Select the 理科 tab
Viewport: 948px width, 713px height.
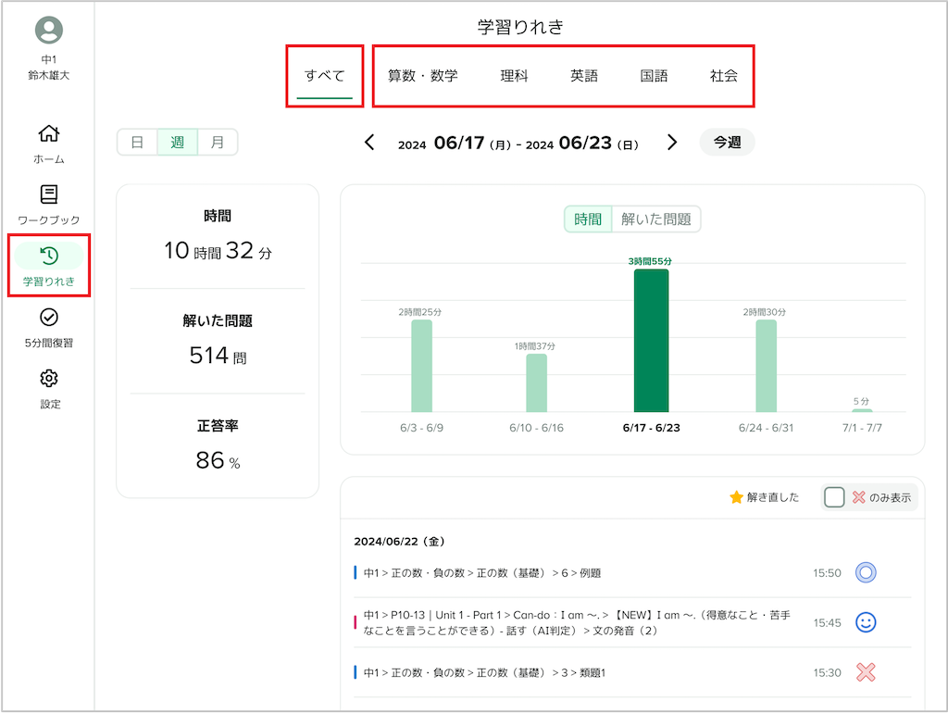514,76
